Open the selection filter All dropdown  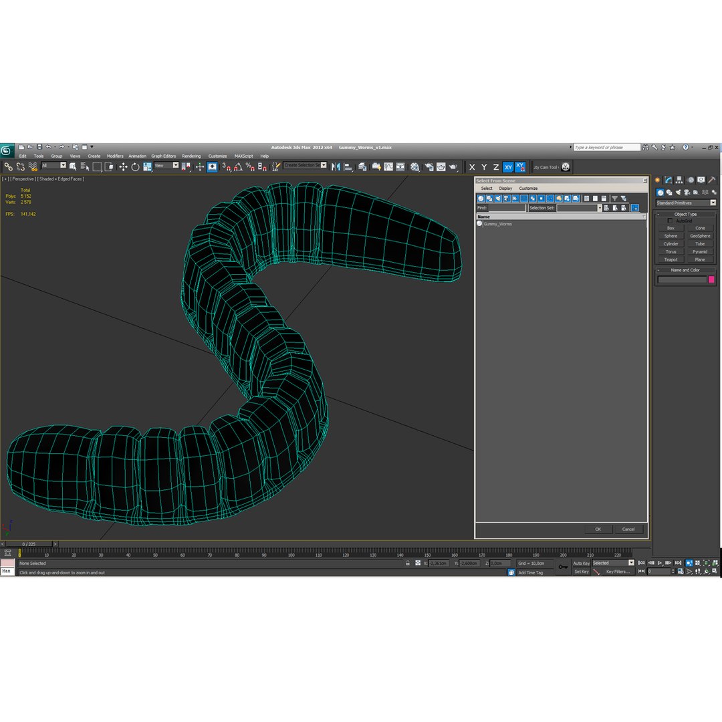(54, 165)
